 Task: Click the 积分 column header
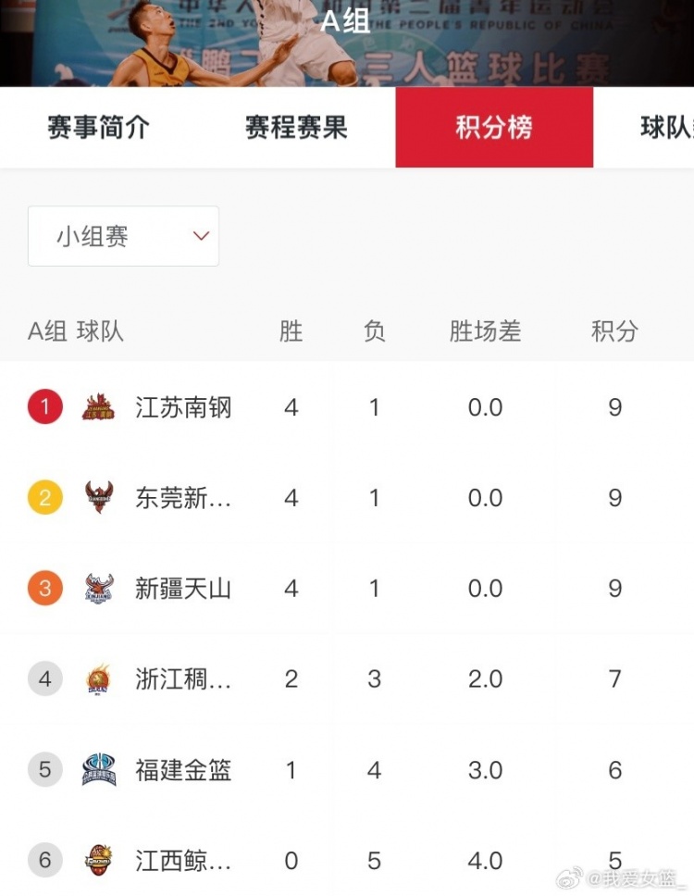click(x=614, y=331)
